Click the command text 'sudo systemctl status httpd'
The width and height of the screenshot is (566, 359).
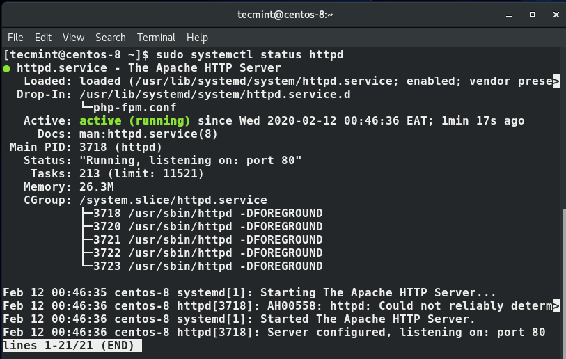(249, 55)
